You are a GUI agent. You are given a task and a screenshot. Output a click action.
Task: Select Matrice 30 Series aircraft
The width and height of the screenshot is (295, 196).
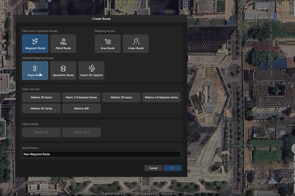[x=41, y=97]
